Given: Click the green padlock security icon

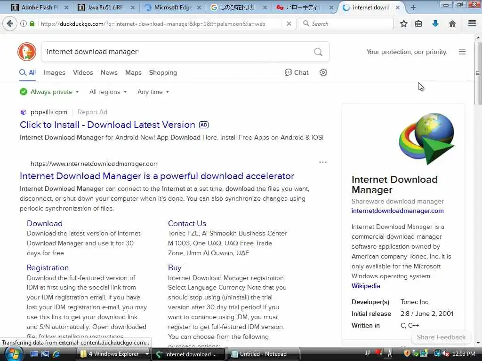Looking at the screenshot, I should pyautogui.click(x=32, y=24).
